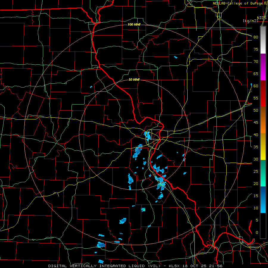The width and height of the screenshot is (268, 268).
Task: Click the magenta-purple segment of the color bar
Action: point(263,67)
